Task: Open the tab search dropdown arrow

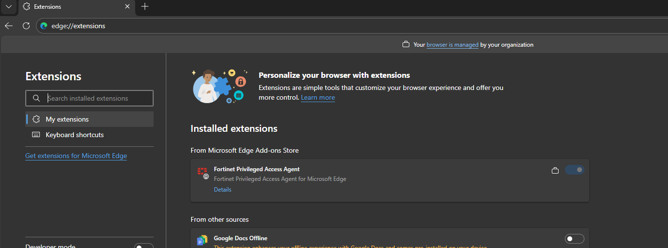Action: (8, 7)
